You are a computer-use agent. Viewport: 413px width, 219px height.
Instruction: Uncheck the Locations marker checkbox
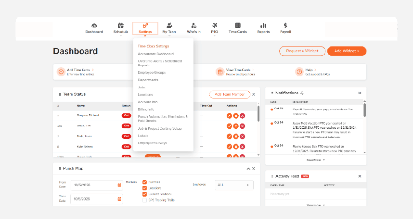tap(144, 188)
